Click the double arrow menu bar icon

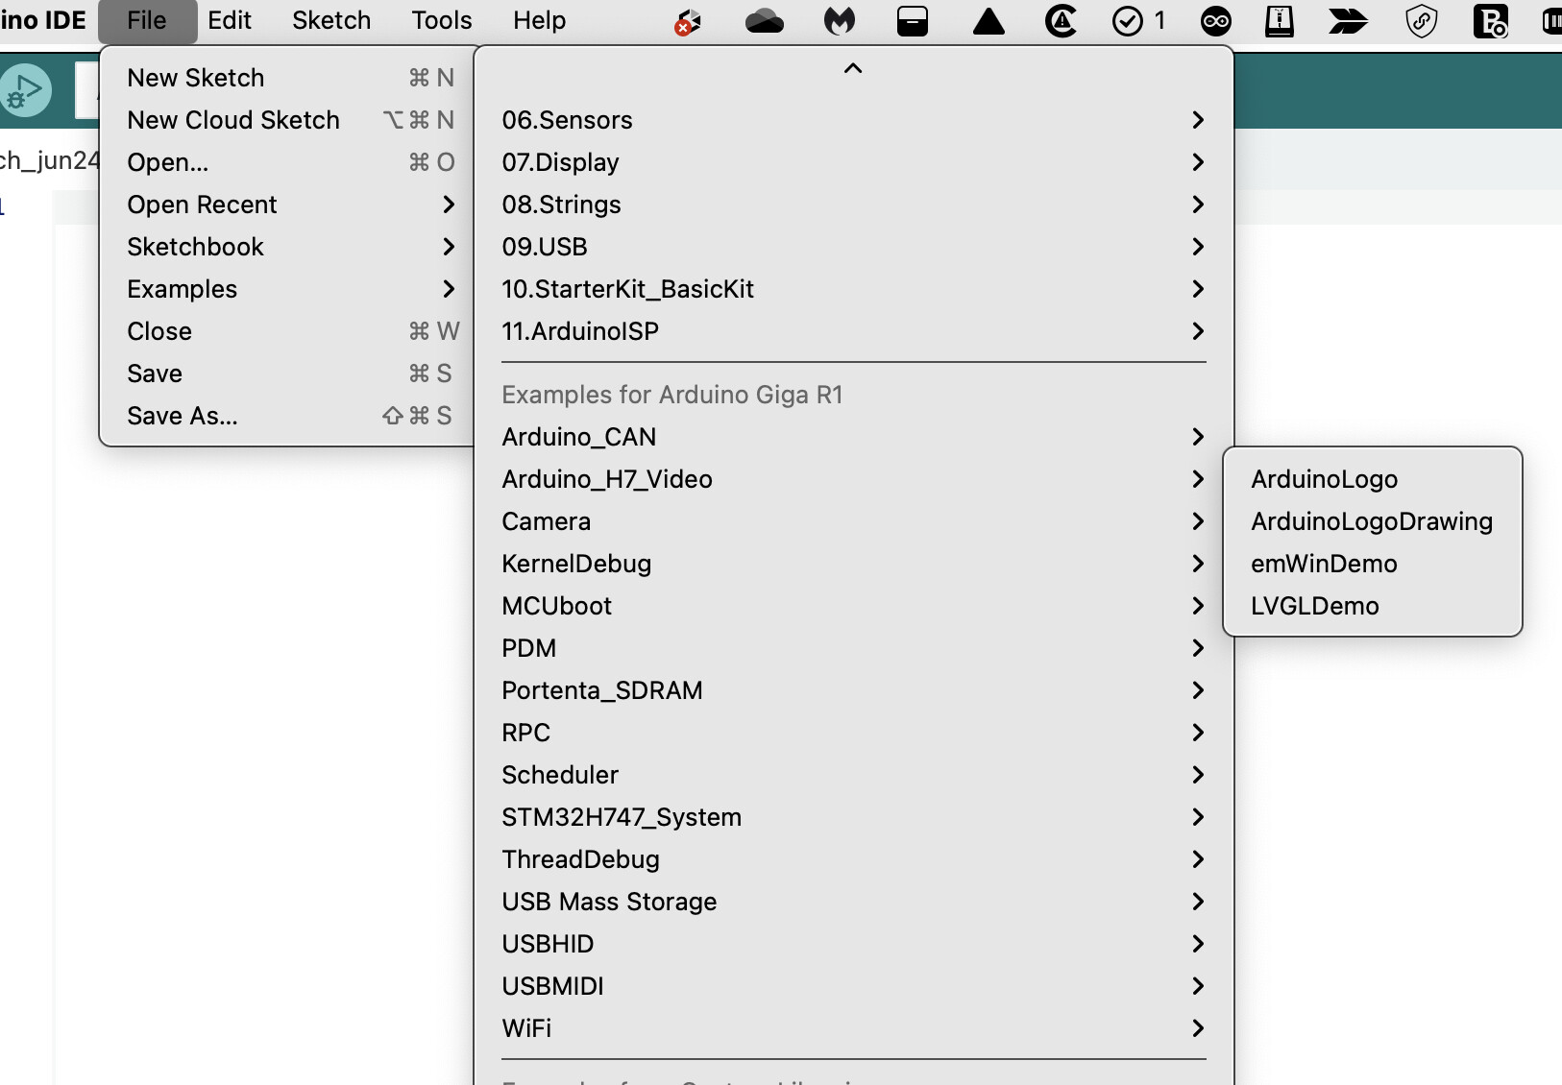coord(1348,21)
